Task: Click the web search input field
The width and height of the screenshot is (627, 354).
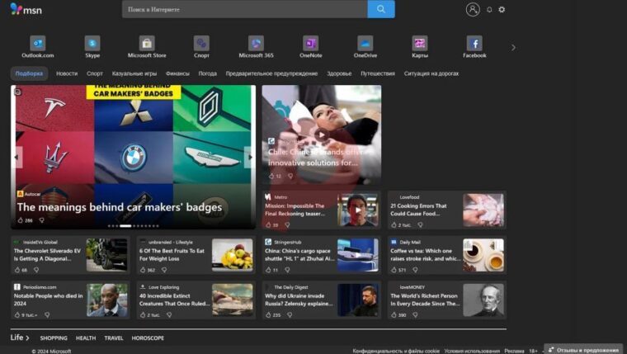Action: [x=245, y=9]
